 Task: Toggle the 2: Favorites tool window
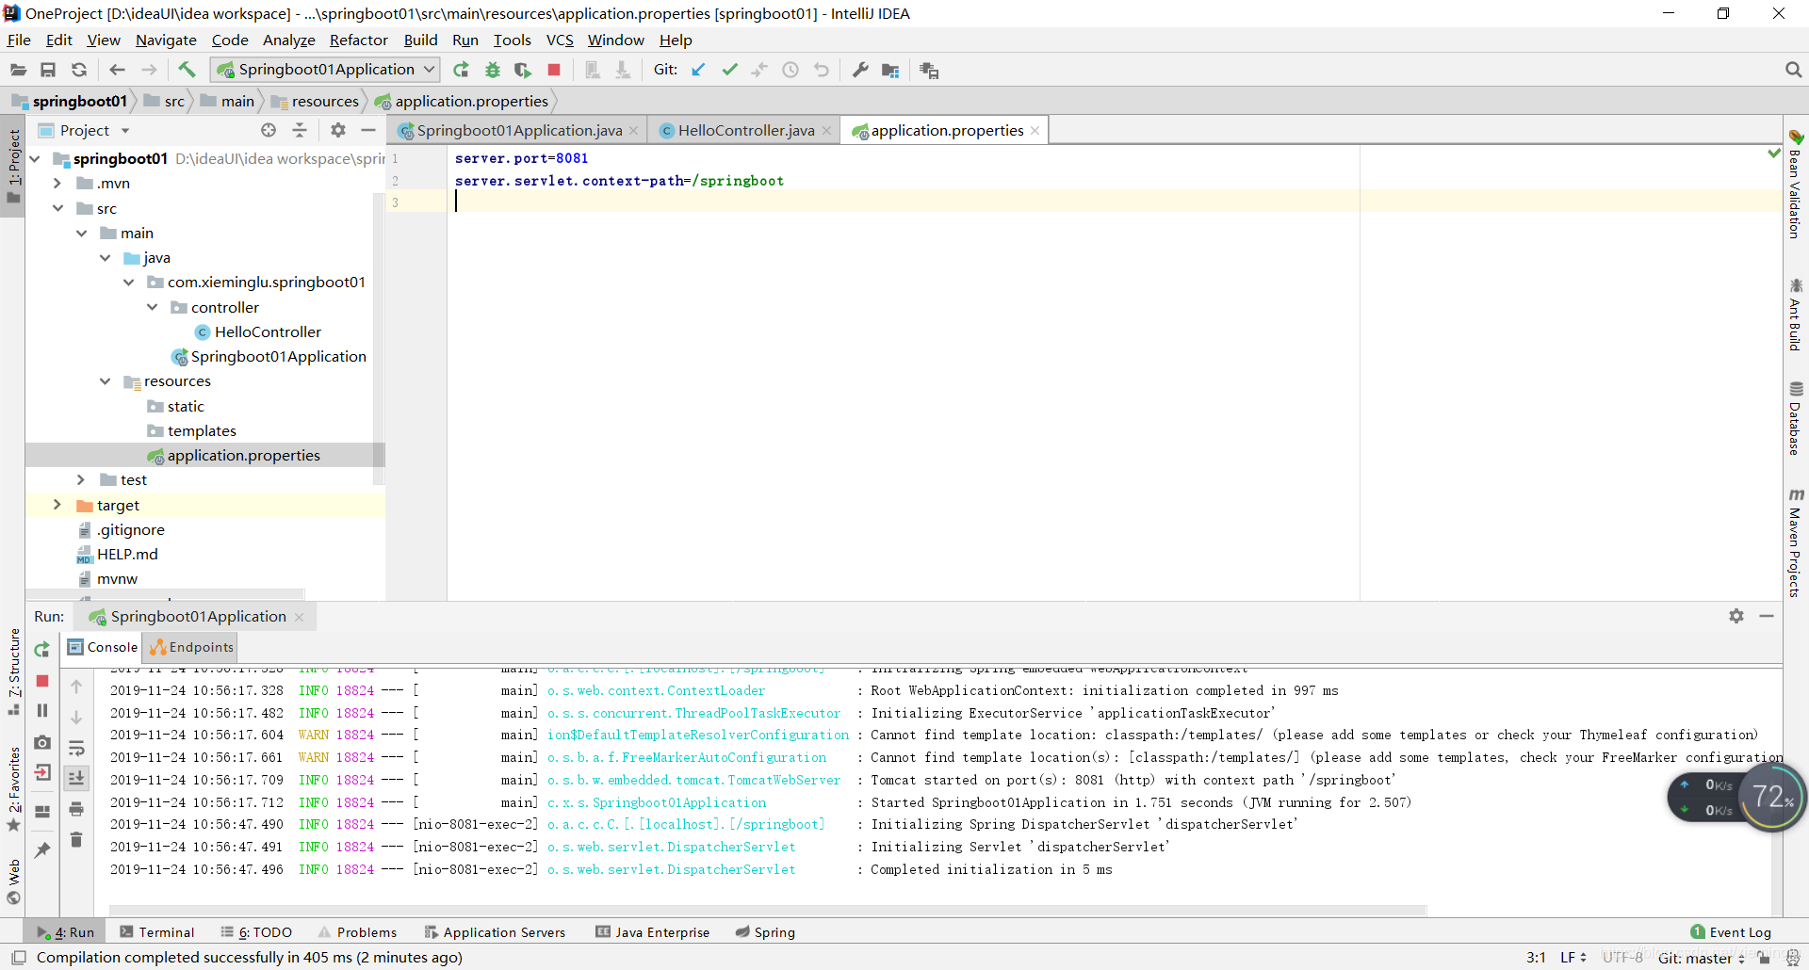[x=13, y=789]
